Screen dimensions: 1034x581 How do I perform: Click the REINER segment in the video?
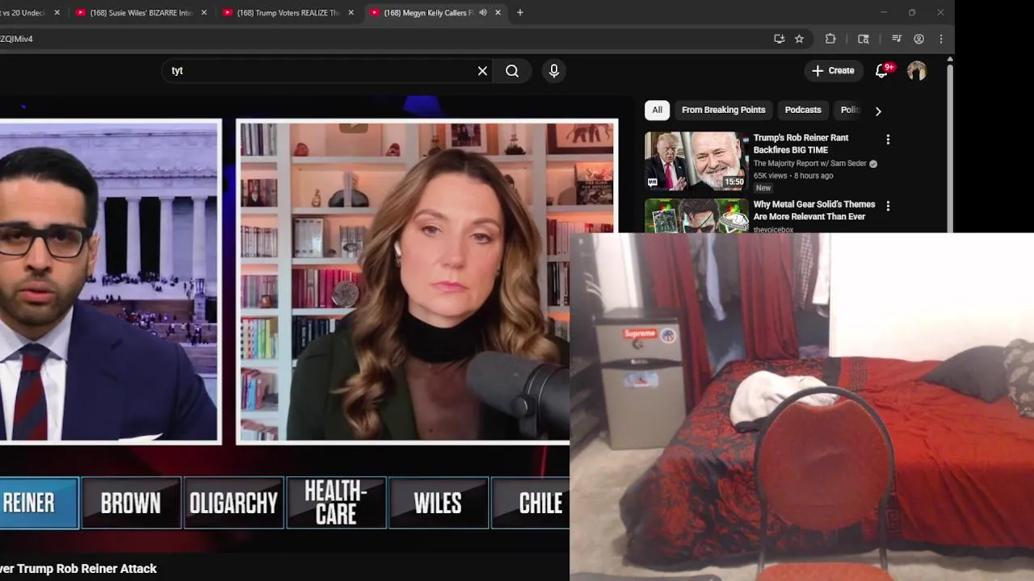click(x=39, y=503)
